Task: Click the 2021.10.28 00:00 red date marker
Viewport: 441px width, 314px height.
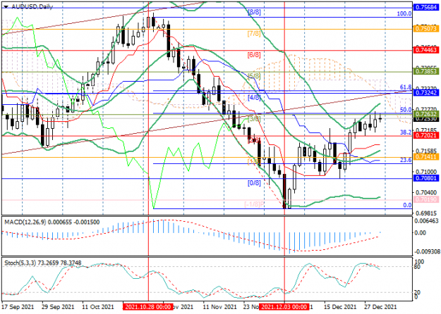Action: (x=147, y=307)
